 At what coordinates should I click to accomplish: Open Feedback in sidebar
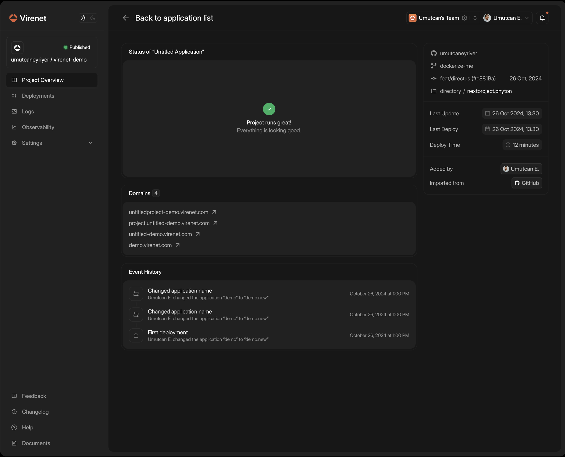tap(52, 396)
